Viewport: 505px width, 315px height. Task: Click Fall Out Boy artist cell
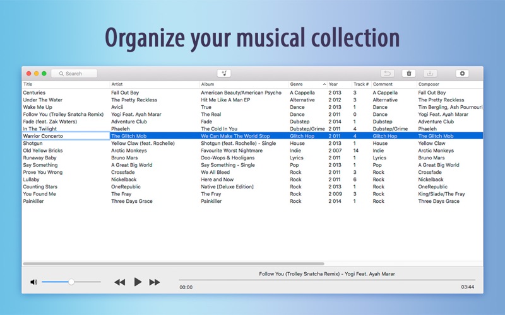click(x=125, y=93)
